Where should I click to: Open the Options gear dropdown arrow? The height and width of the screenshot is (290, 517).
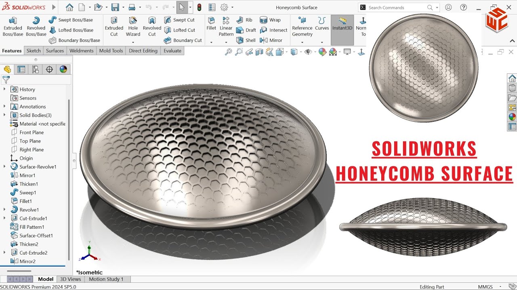click(x=232, y=7)
